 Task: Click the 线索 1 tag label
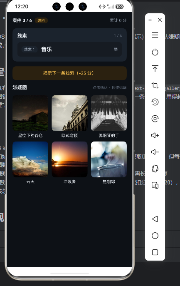pyautogui.click(x=30, y=49)
